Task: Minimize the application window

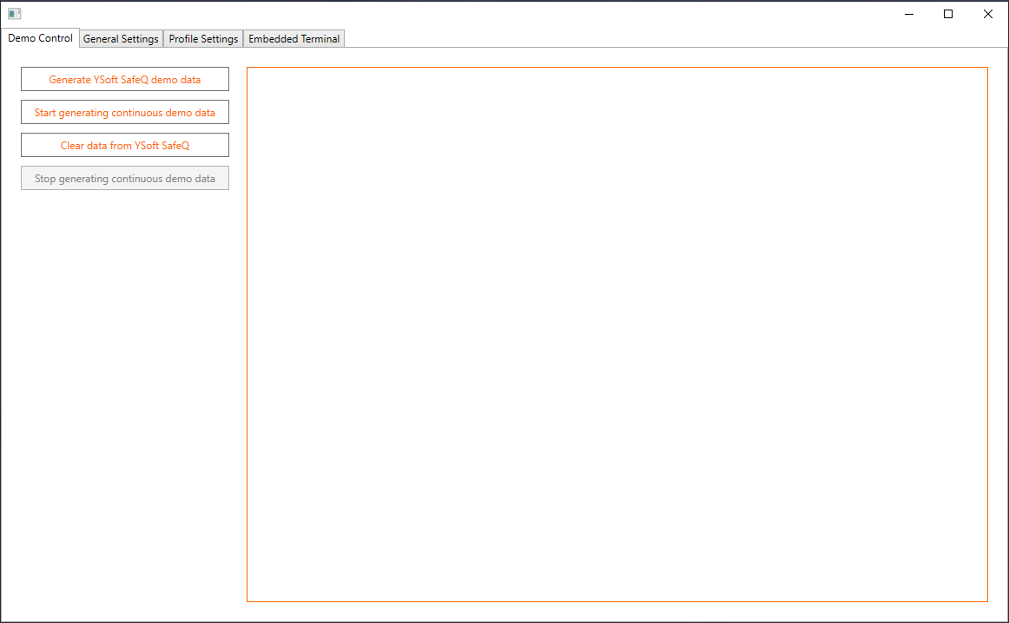Action: (908, 14)
